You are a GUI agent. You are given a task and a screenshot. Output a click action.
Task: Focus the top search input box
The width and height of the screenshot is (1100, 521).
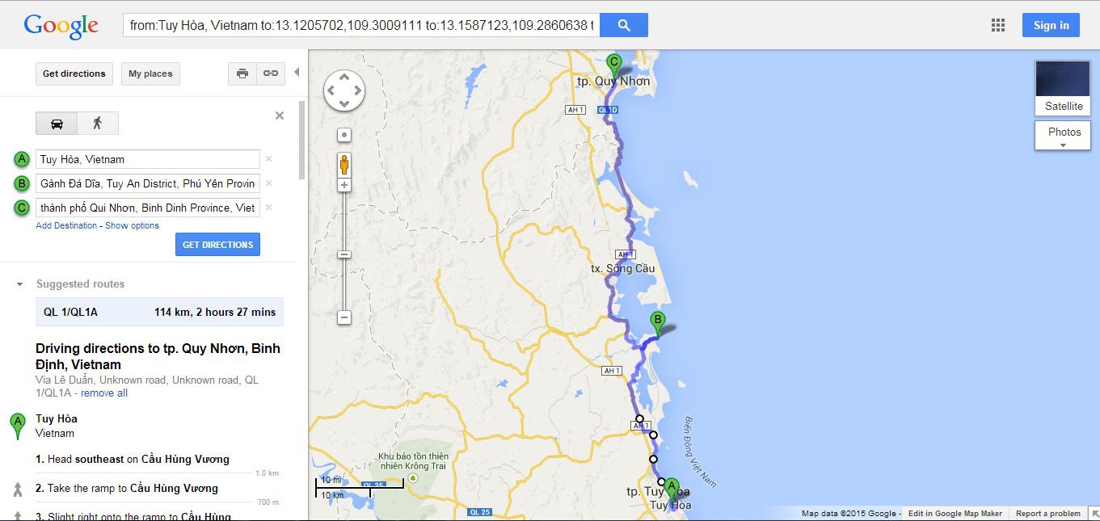tap(361, 25)
